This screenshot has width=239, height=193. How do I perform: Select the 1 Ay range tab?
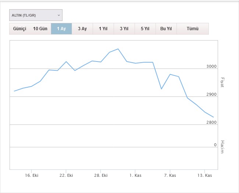[x=61, y=29]
